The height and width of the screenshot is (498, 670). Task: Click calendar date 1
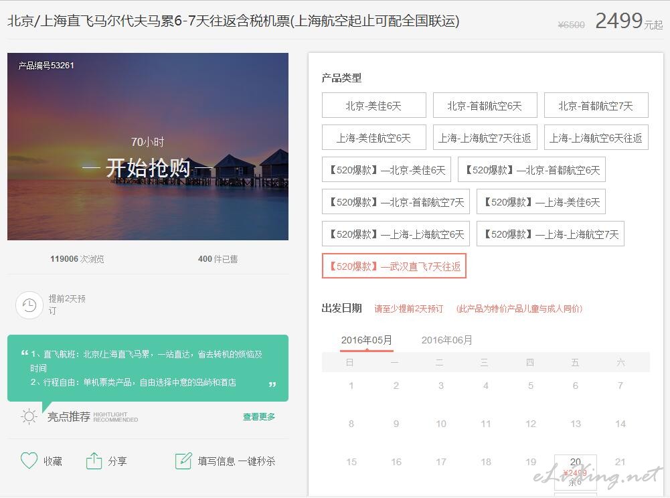[x=351, y=386]
